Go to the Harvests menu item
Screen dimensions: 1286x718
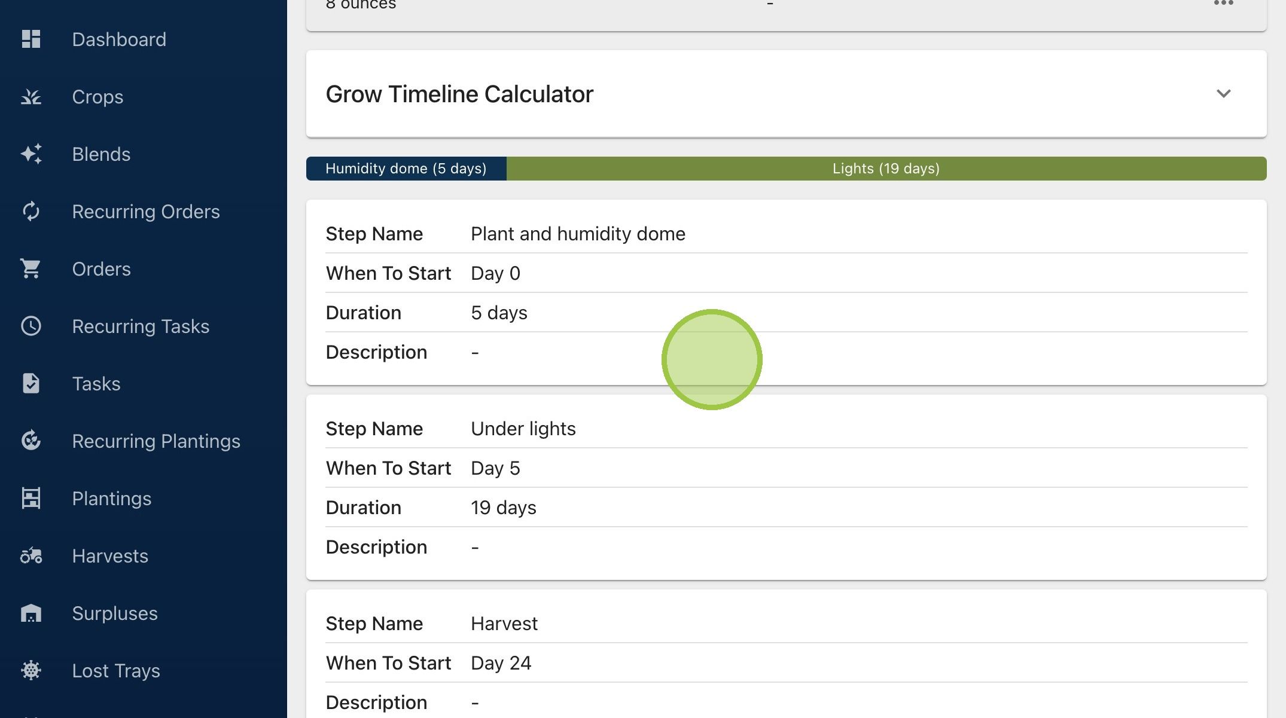[x=110, y=555]
